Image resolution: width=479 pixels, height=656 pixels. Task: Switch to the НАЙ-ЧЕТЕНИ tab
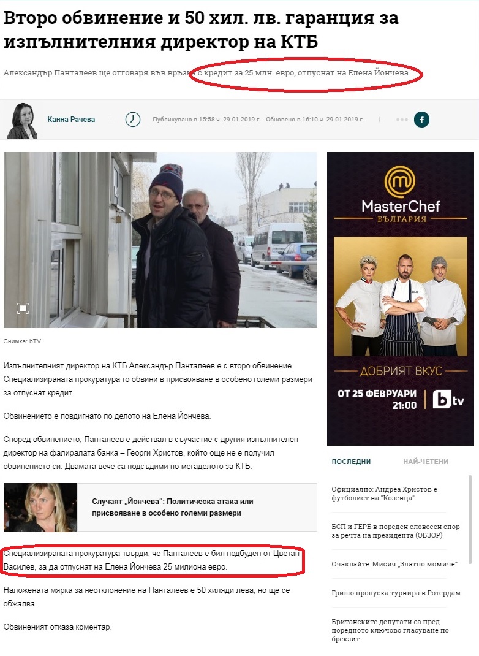tap(426, 462)
